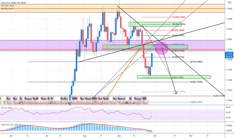Click the 0.00%(1.16125) Fibonacci label

point(178,77)
